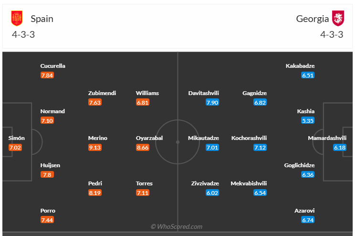Click Davitashvili's 7.90 rating badge
Viewport: 356px width, 236px height.
(212, 103)
